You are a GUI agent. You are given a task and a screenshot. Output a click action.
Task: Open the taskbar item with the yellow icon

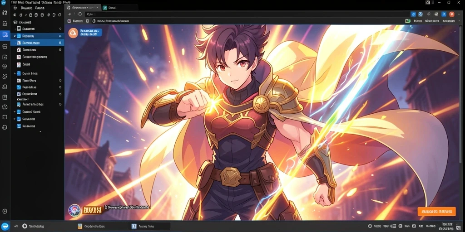pyautogui.click(x=91, y=226)
